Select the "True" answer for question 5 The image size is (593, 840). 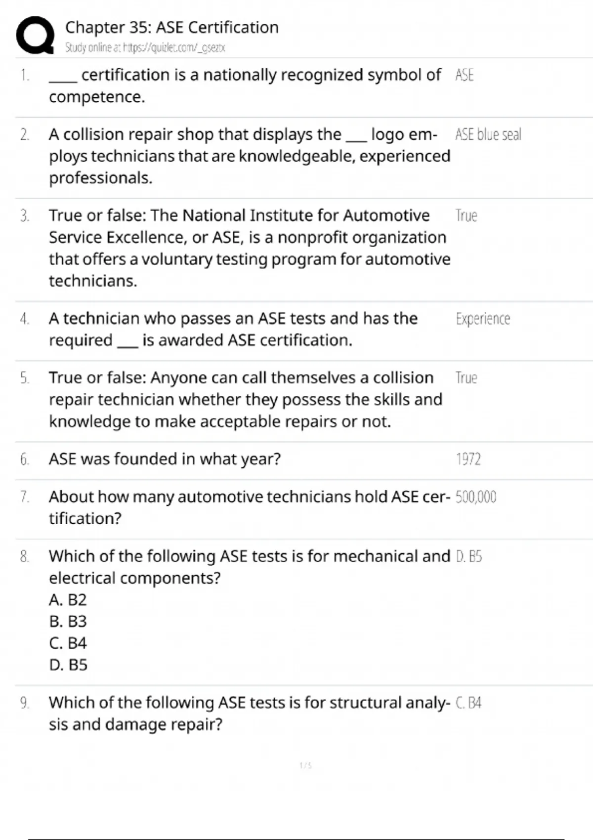tap(466, 378)
